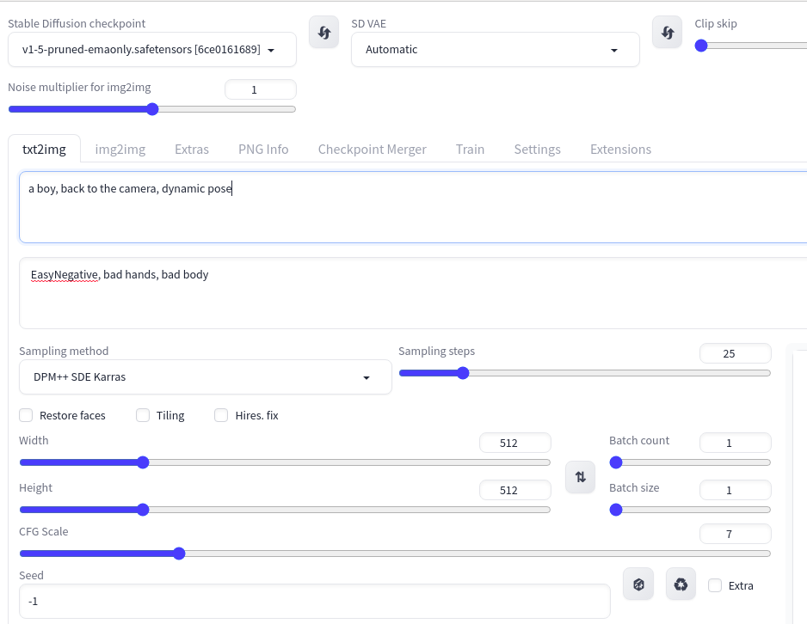Open the Sampling method dropdown
Screen dimensions: 807x624
tap(205, 377)
